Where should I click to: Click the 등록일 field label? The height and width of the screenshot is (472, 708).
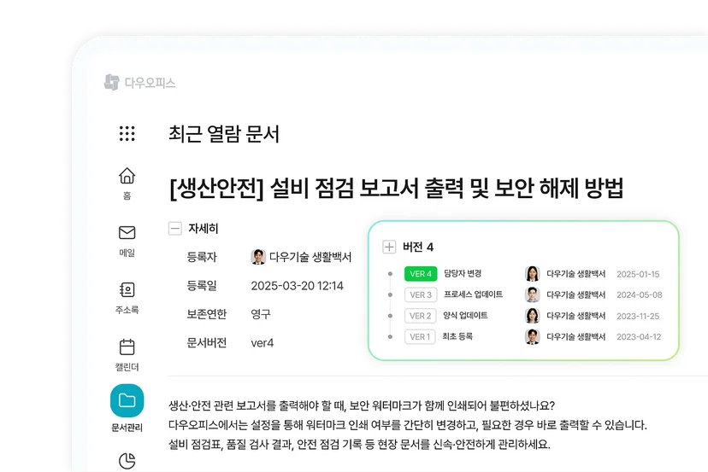click(202, 286)
